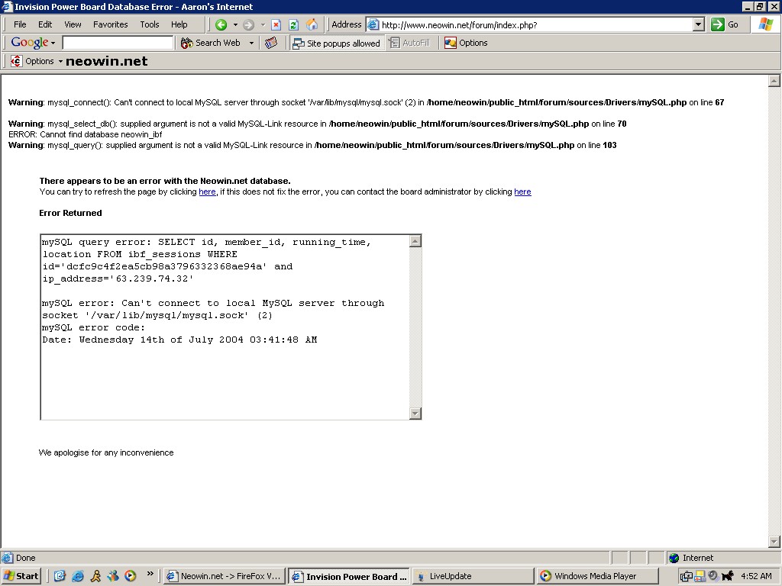Click the grey Forward arrow button
The image size is (782, 586).
tap(248, 24)
